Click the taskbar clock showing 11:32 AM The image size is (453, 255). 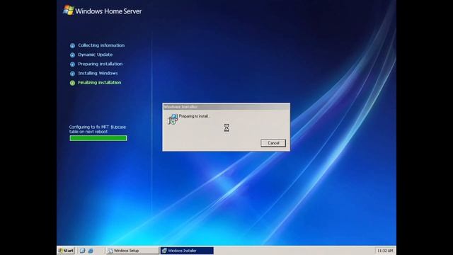pos(385,251)
